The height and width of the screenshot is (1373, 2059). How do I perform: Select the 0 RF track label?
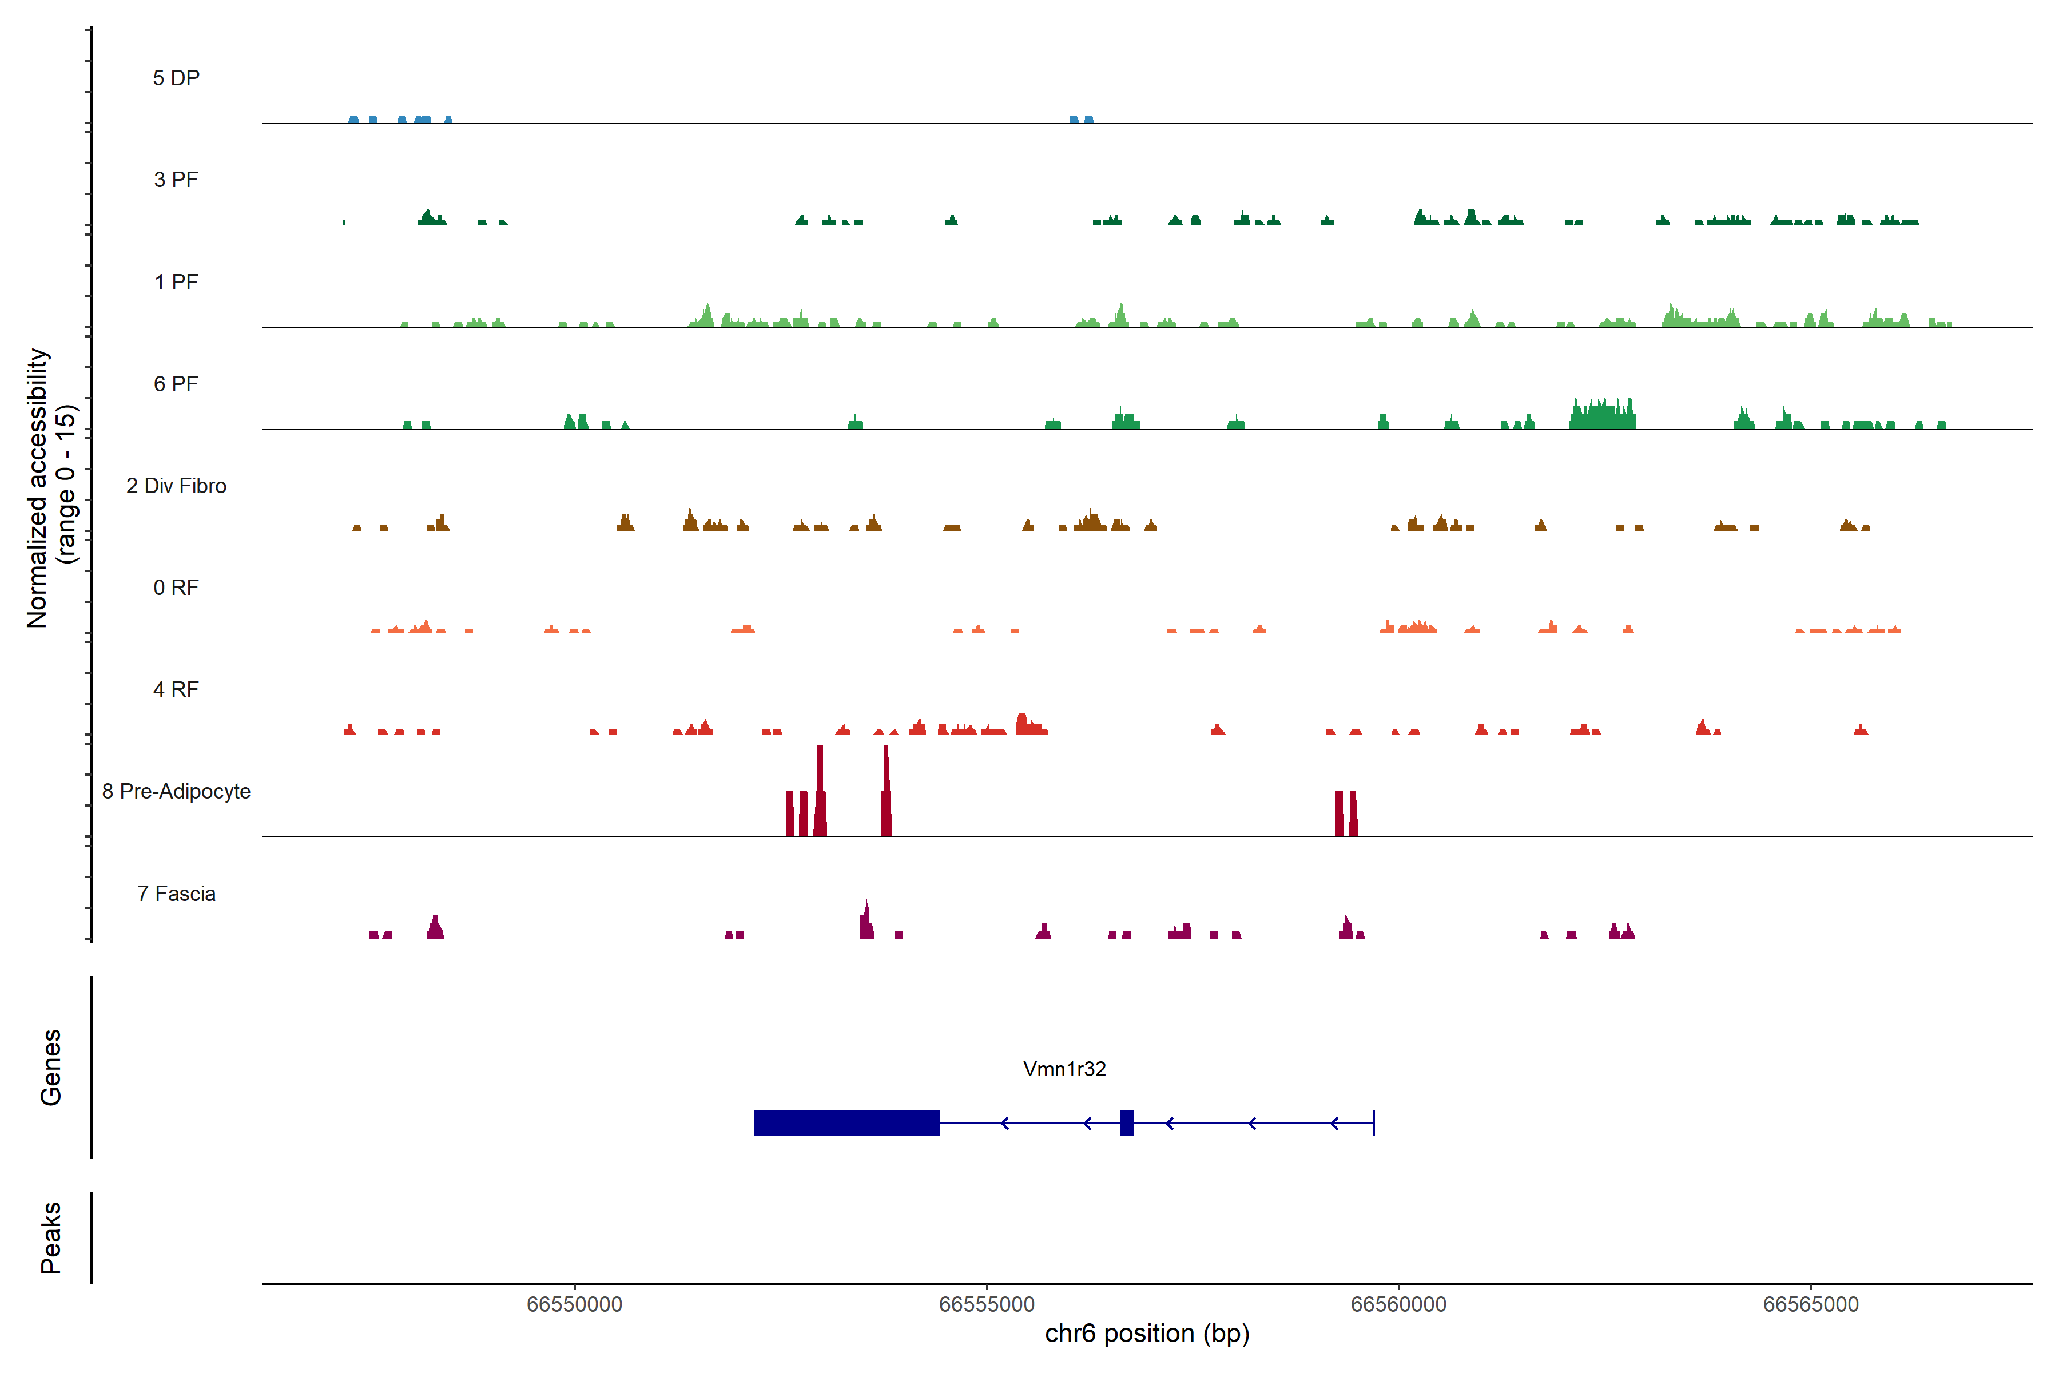[x=176, y=588]
